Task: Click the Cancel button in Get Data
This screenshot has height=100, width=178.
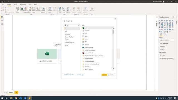Action: (x=111, y=75)
